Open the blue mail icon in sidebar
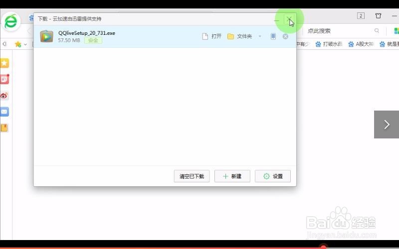 [4, 112]
